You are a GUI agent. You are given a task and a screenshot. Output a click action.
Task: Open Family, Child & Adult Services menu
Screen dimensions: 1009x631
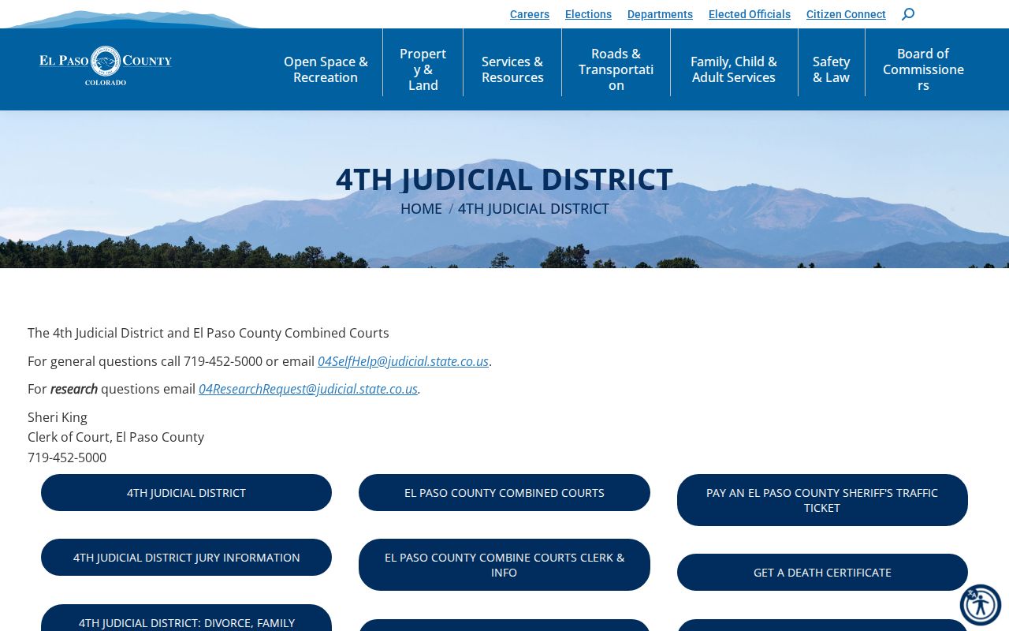point(734,69)
